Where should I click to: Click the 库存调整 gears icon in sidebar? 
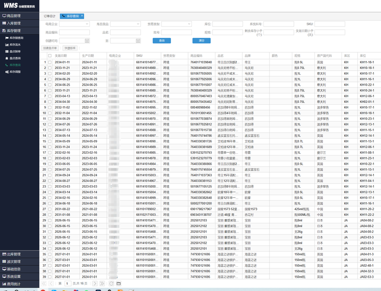point(7,72)
